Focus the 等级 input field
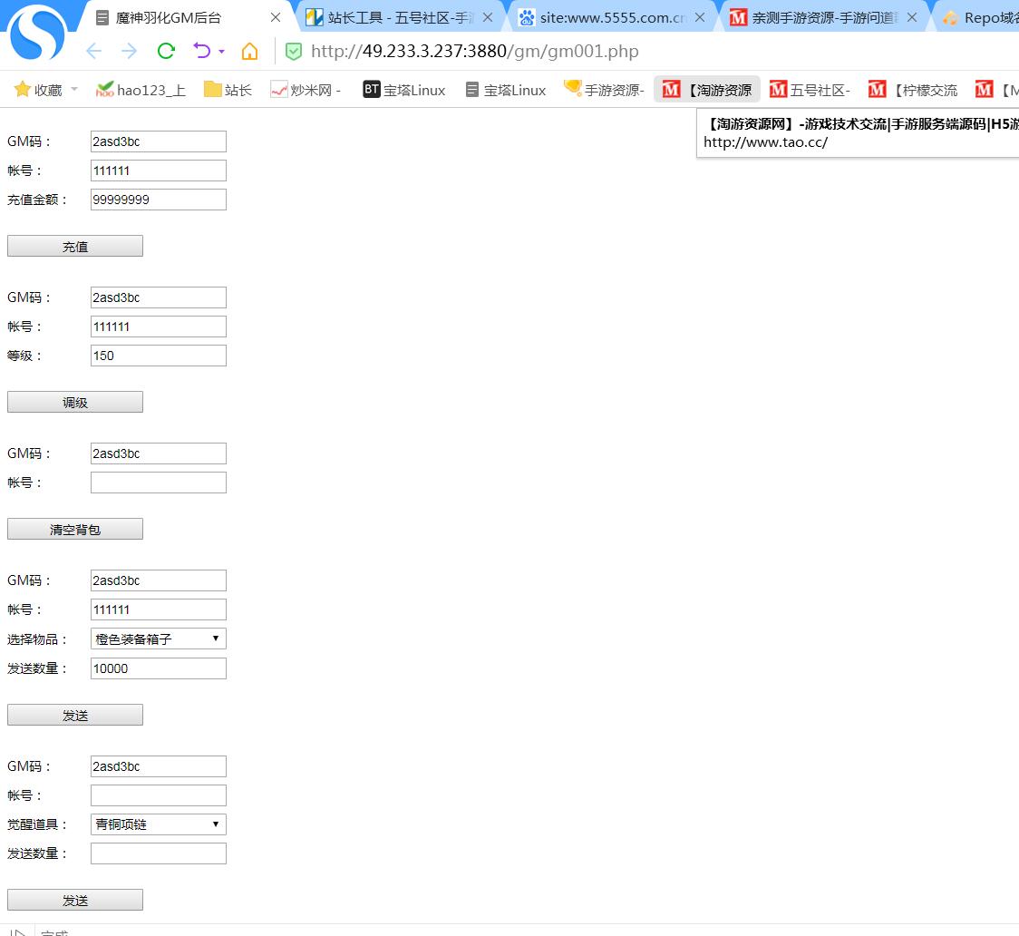 [x=158, y=356]
